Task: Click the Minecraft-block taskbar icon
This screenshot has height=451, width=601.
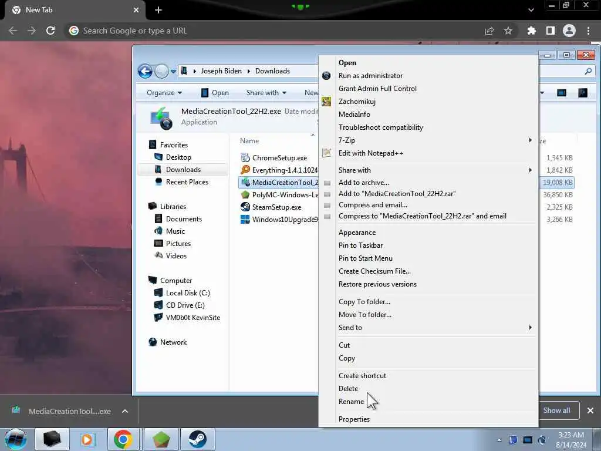Action: coord(161,439)
